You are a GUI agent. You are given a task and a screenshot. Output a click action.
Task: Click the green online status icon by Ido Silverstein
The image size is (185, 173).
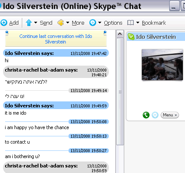[131, 37]
